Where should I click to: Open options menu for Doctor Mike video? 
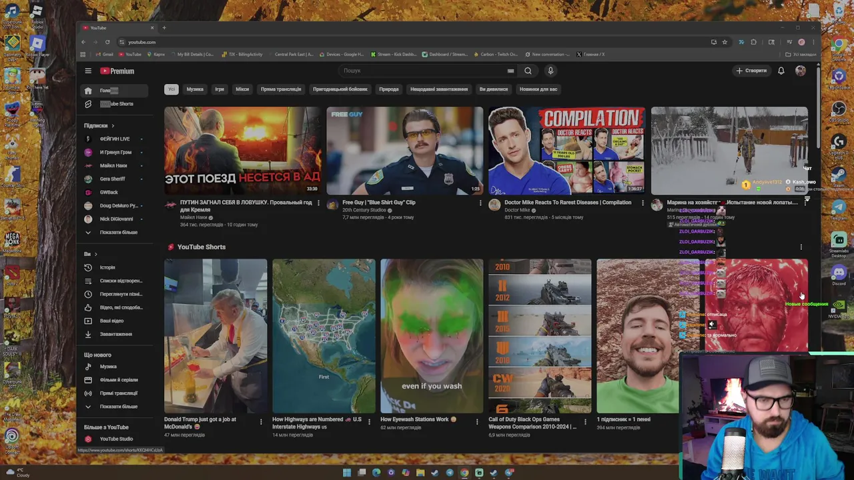tap(643, 203)
